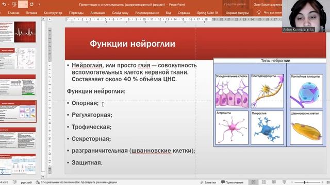Switch to Normal view icon
The height and width of the screenshot is (185, 330).
tap(253, 182)
